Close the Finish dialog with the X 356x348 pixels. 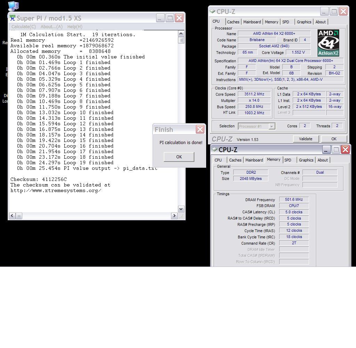pyautogui.click(x=200, y=129)
